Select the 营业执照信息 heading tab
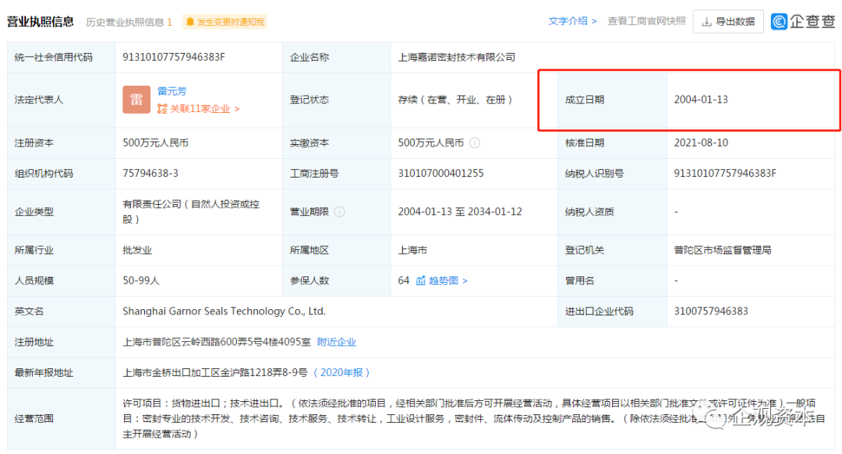Image resolution: width=842 pixels, height=454 pixels. point(41,22)
